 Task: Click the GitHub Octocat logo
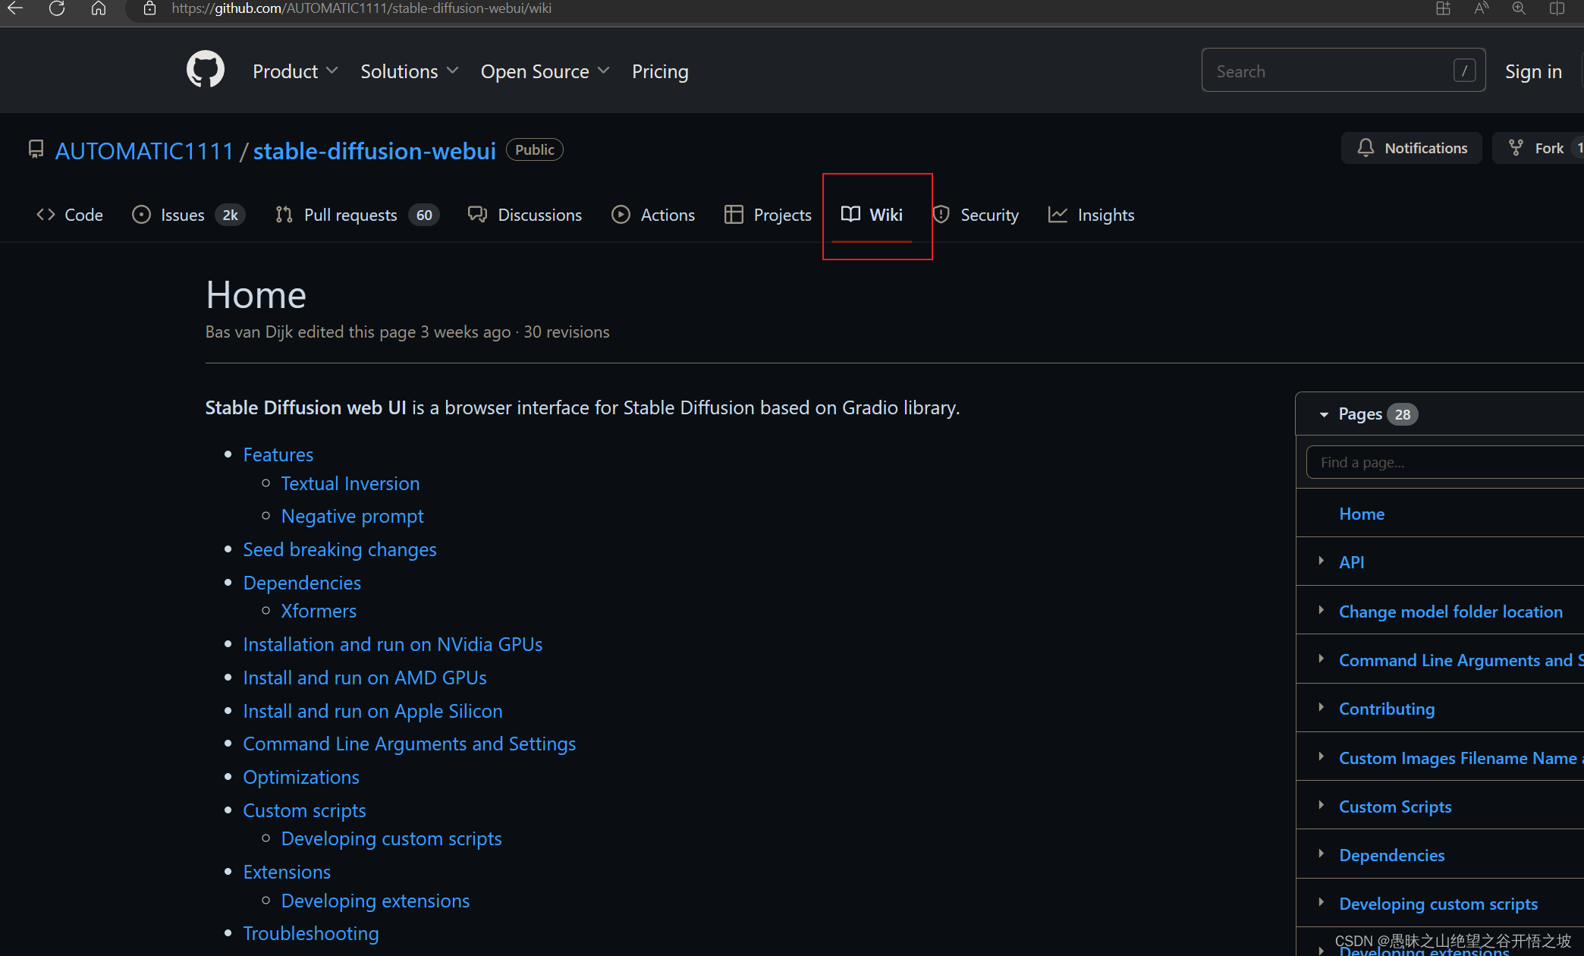pos(206,70)
